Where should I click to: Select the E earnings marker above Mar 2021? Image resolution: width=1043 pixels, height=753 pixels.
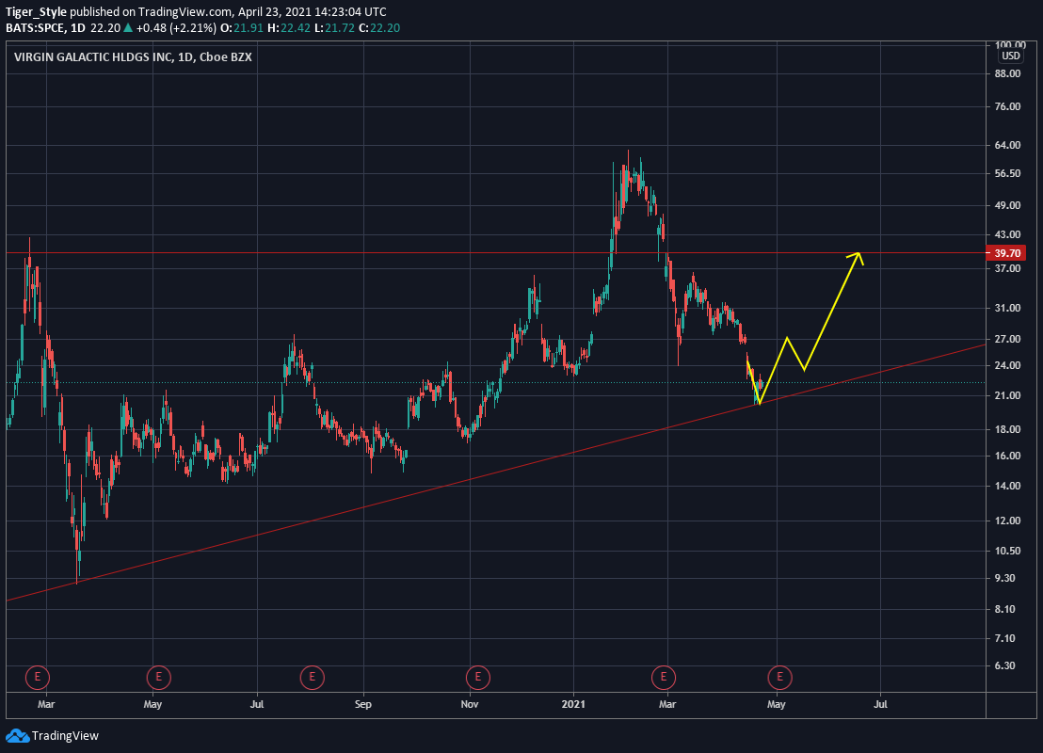(x=664, y=677)
